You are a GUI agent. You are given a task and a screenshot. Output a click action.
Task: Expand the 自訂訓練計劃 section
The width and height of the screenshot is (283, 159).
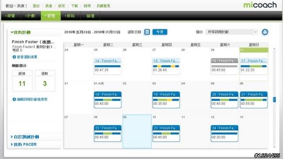[25, 137]
